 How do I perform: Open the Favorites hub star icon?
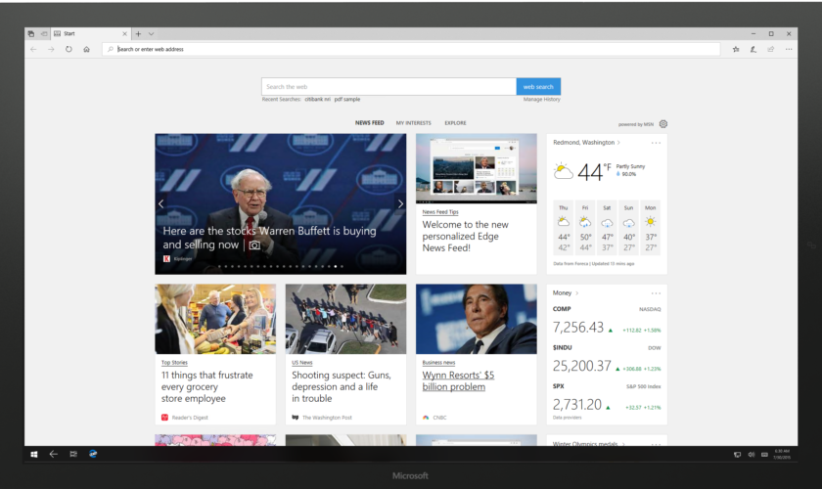(x=735, y=49)
